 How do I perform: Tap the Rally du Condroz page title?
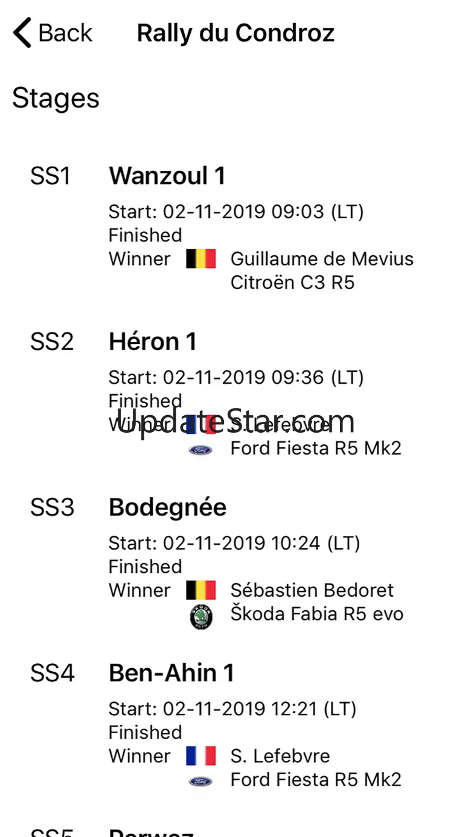235,33
